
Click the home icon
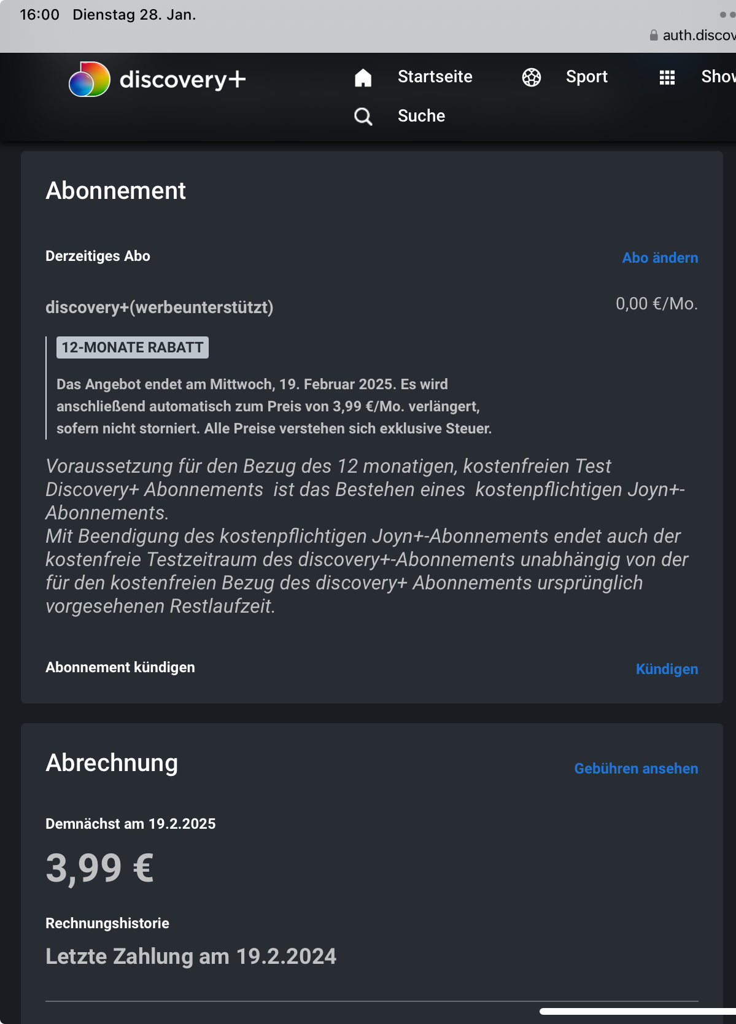tap(363, 77)
